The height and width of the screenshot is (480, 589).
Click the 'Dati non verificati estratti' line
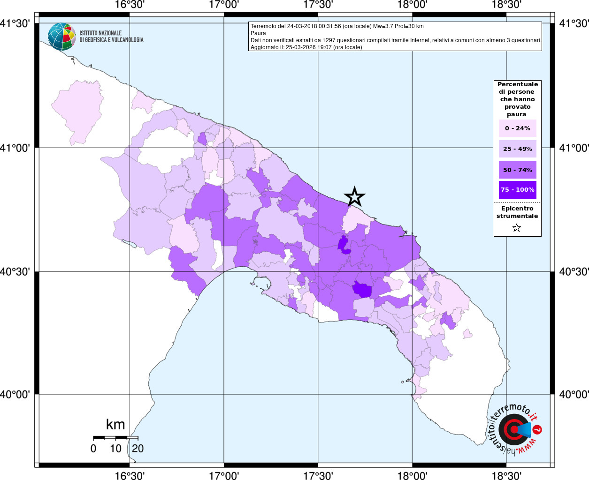click(396, 40)
